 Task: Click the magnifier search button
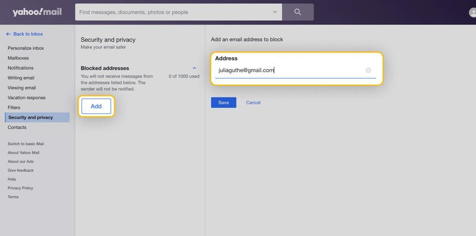point(298,12)
